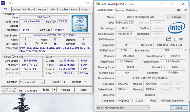Click the Tools button in CPU-Z
This screenshot has height=112, width=190.
coord(46,90)
